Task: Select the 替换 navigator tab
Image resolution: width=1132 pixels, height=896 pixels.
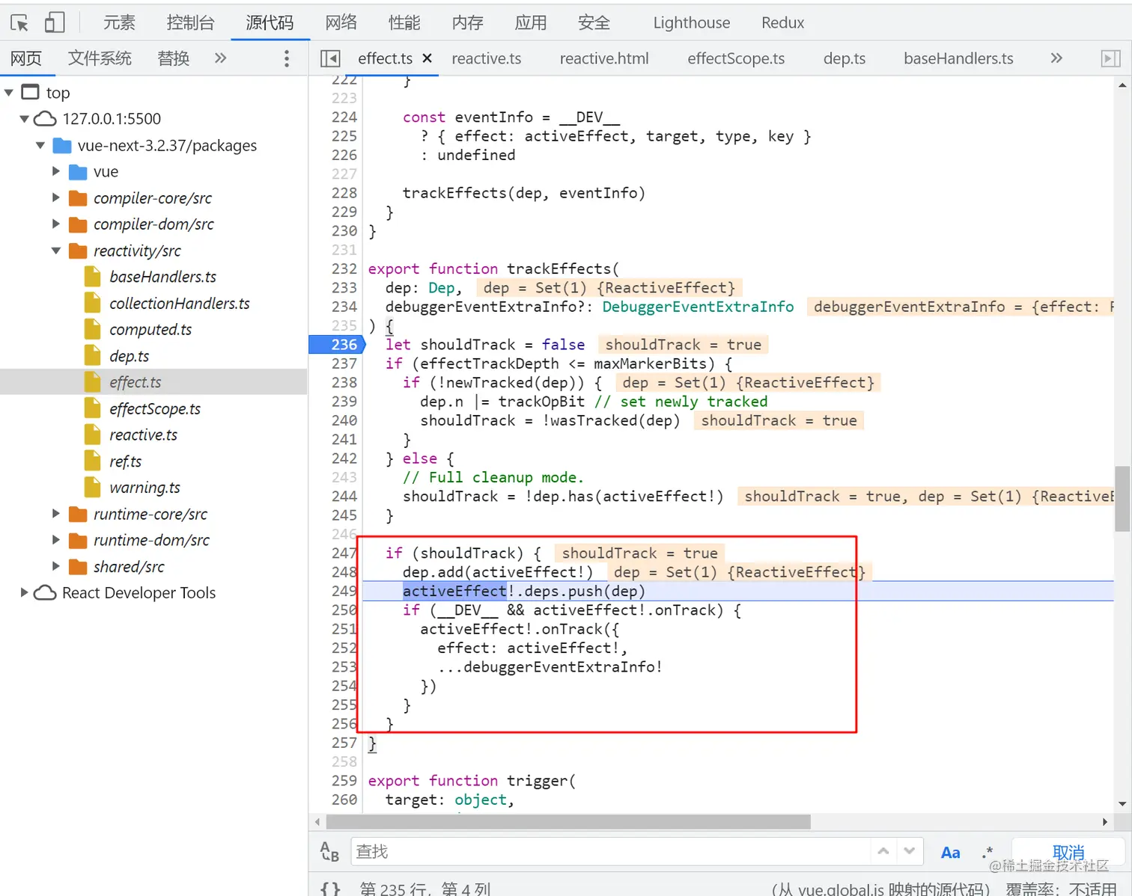Action: point(173,58)
